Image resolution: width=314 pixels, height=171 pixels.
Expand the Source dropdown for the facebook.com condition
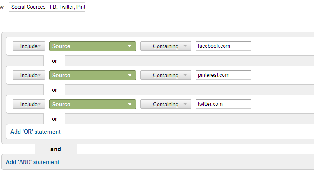coord(92,46)
